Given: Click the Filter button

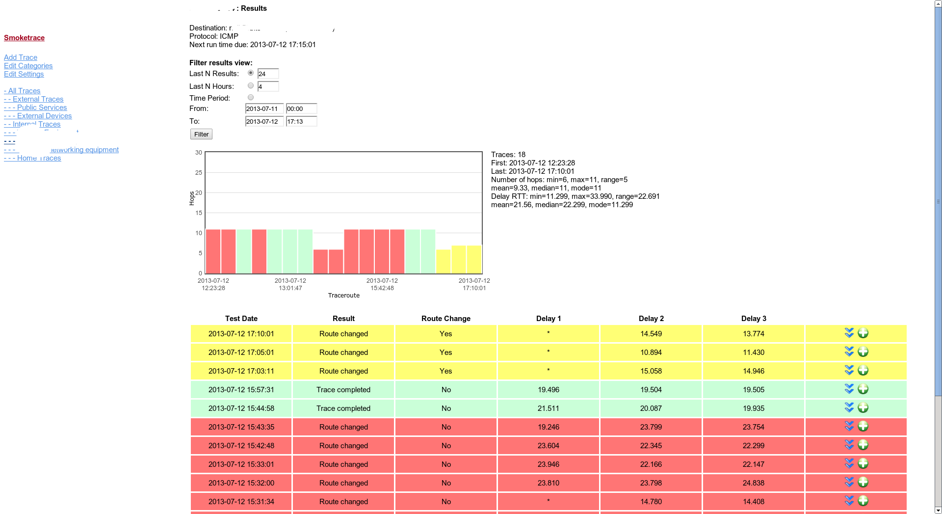Looking at the screenshot, I should pyautogui.click(x=201, y=134).
